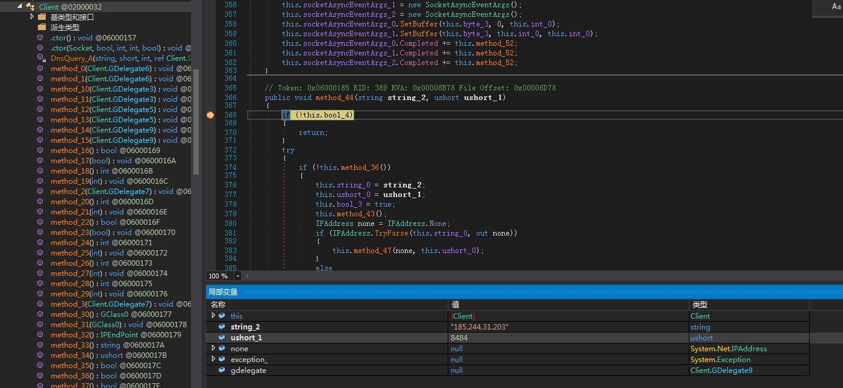The width and height of the screenshot is (843, 388).
Task: Click 'this.bool_3 = true' on line 378
Action: 353,204
